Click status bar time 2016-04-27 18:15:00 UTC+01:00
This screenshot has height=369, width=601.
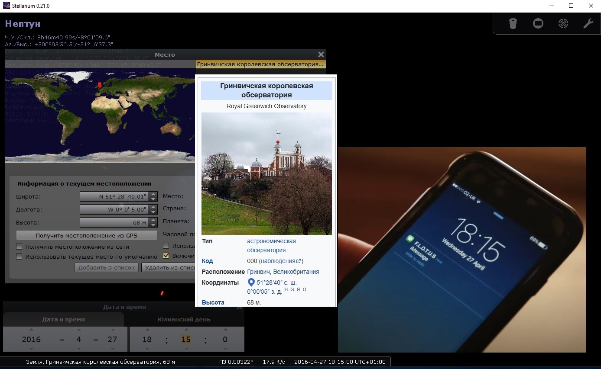pos(340,362)
